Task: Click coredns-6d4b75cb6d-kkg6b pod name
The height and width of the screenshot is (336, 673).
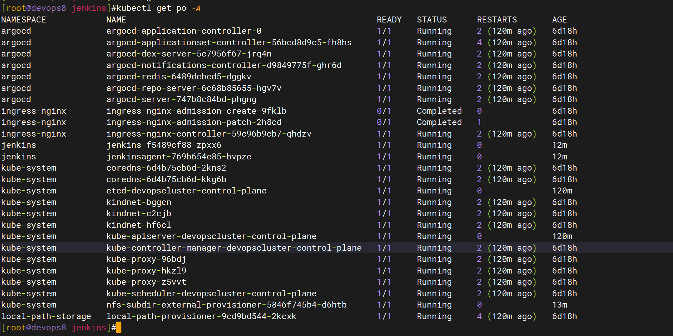Action: coord(166,179)
